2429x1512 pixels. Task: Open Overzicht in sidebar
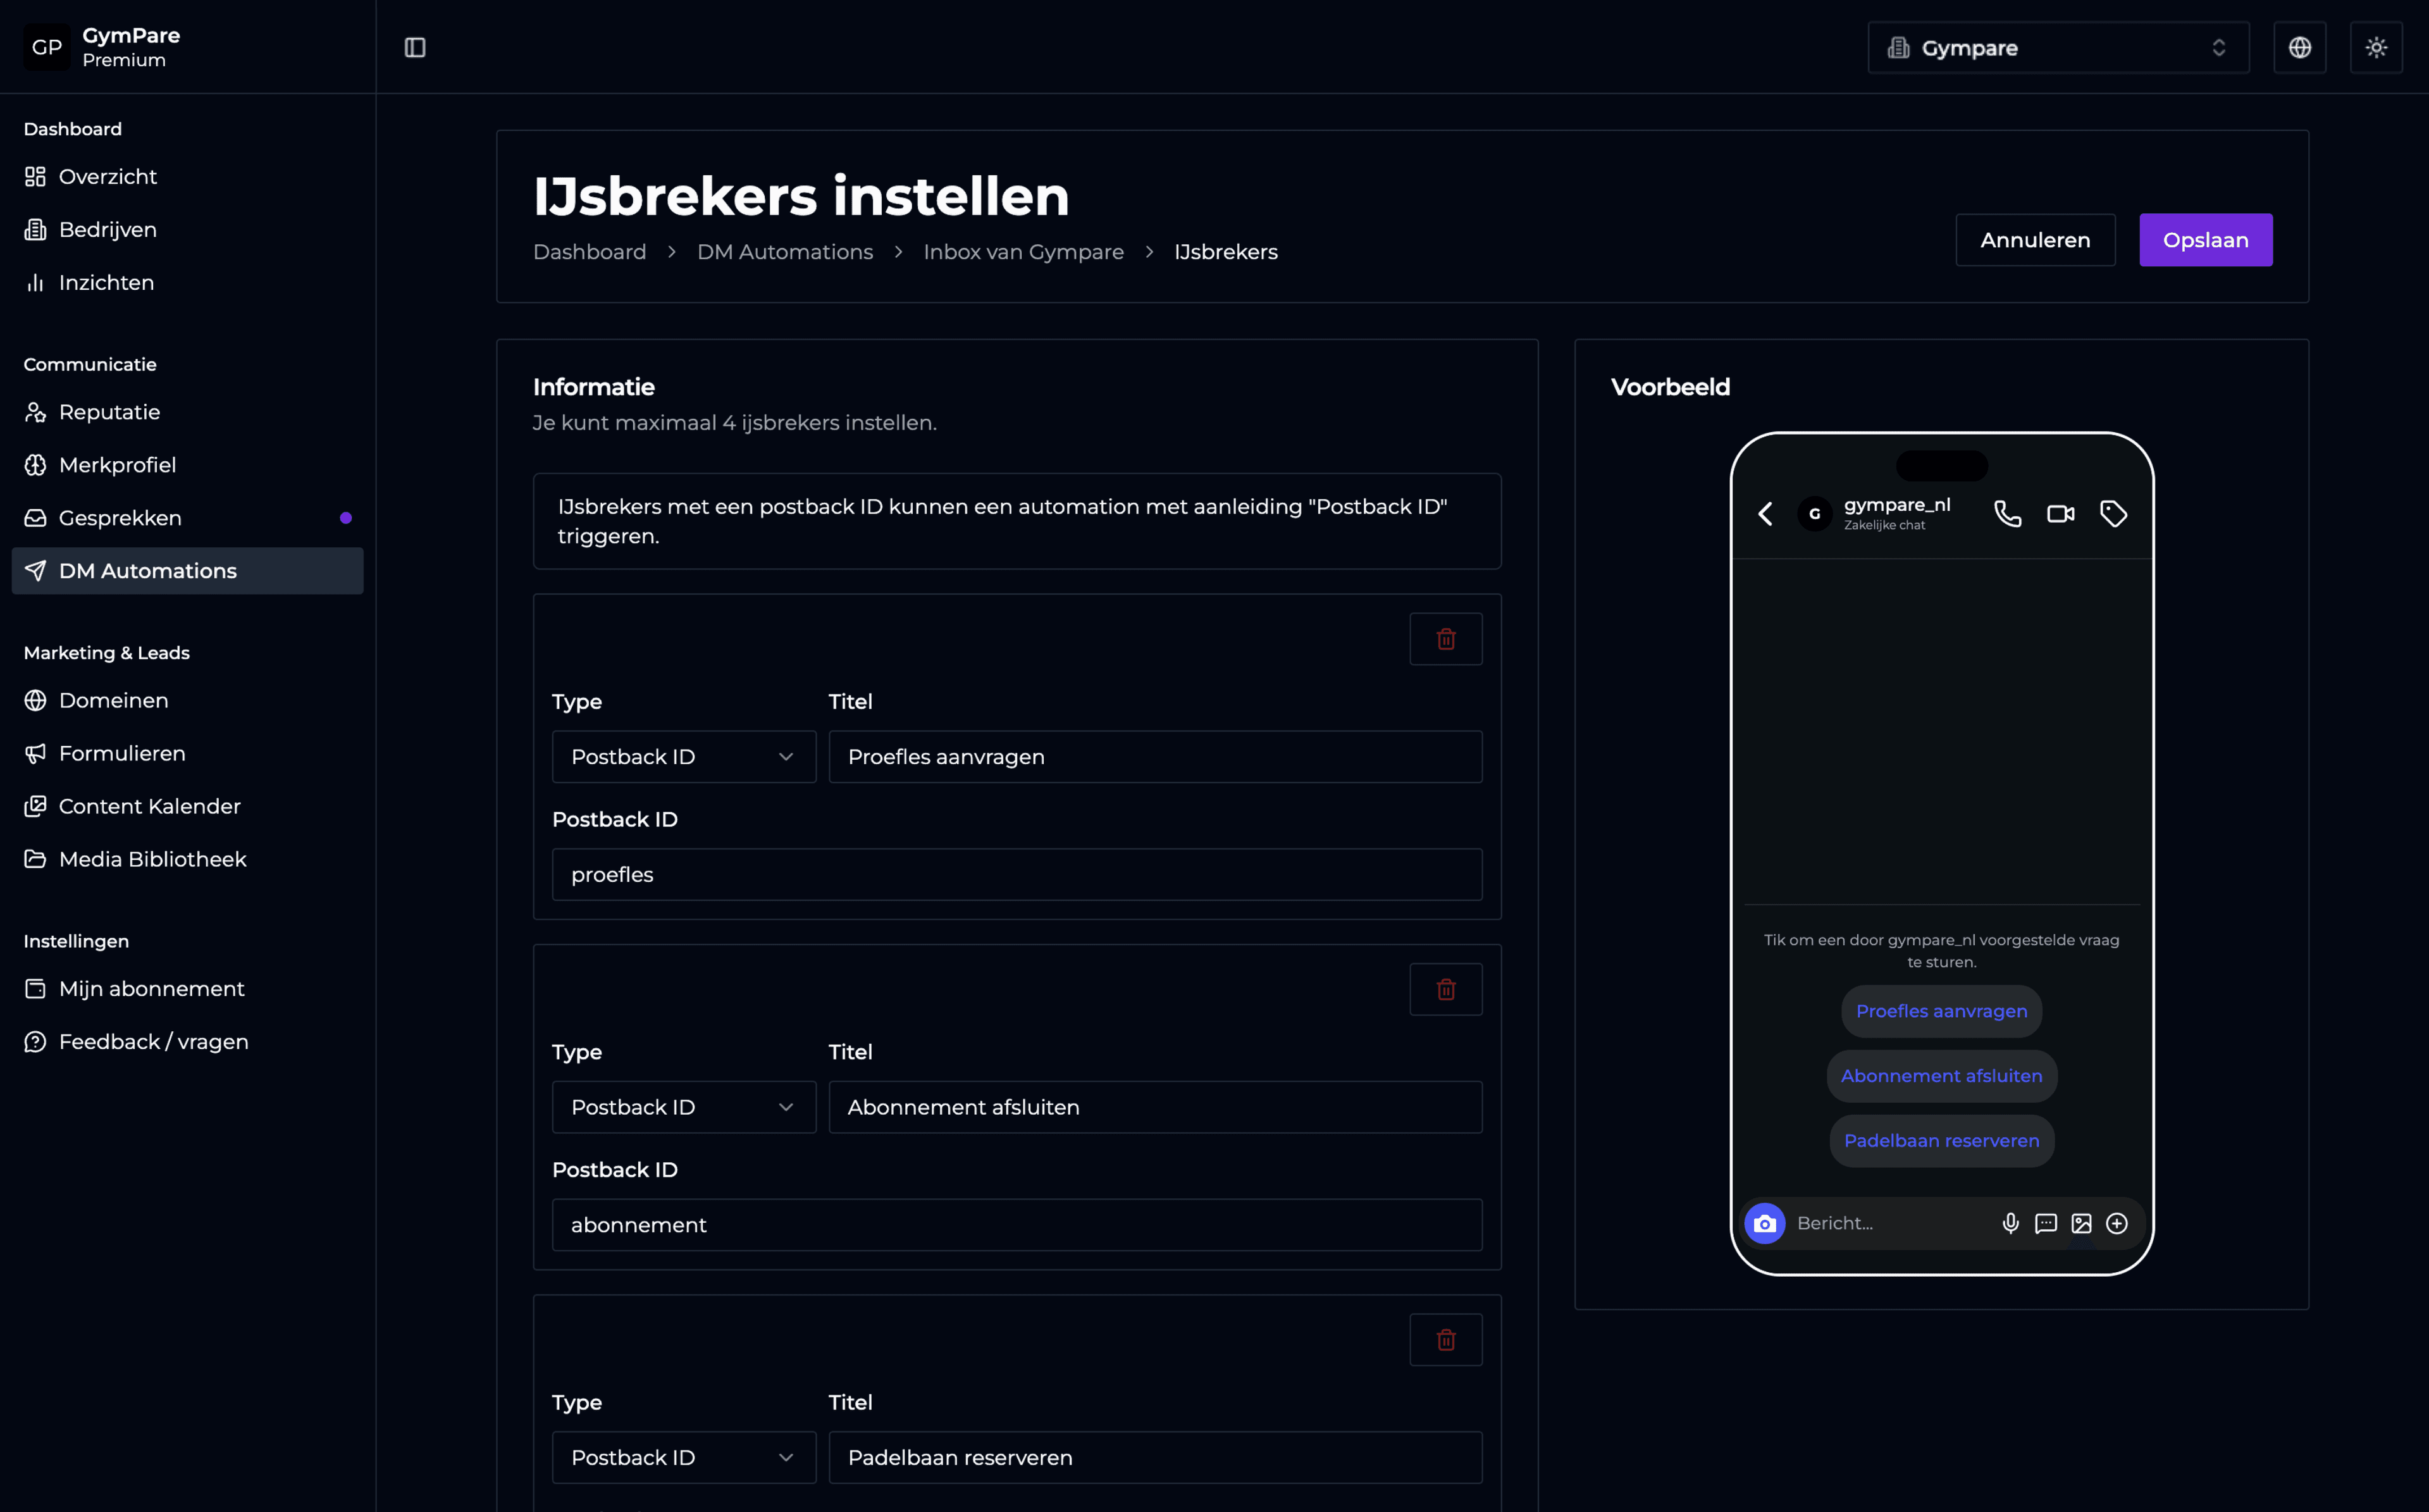187,176
